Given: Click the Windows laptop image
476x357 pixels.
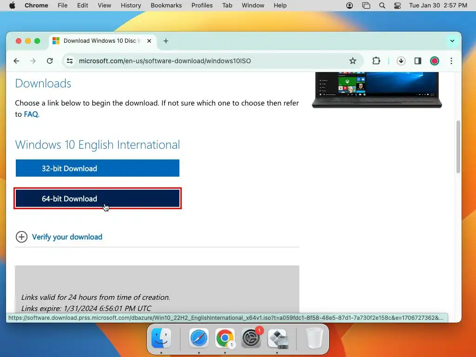Looking at the screenshot, I should coord(377,90).
